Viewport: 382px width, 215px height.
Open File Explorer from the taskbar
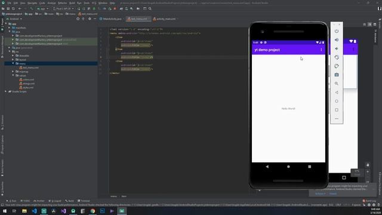coord(24,211)
